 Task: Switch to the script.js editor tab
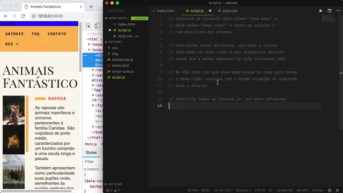point(195,11)
